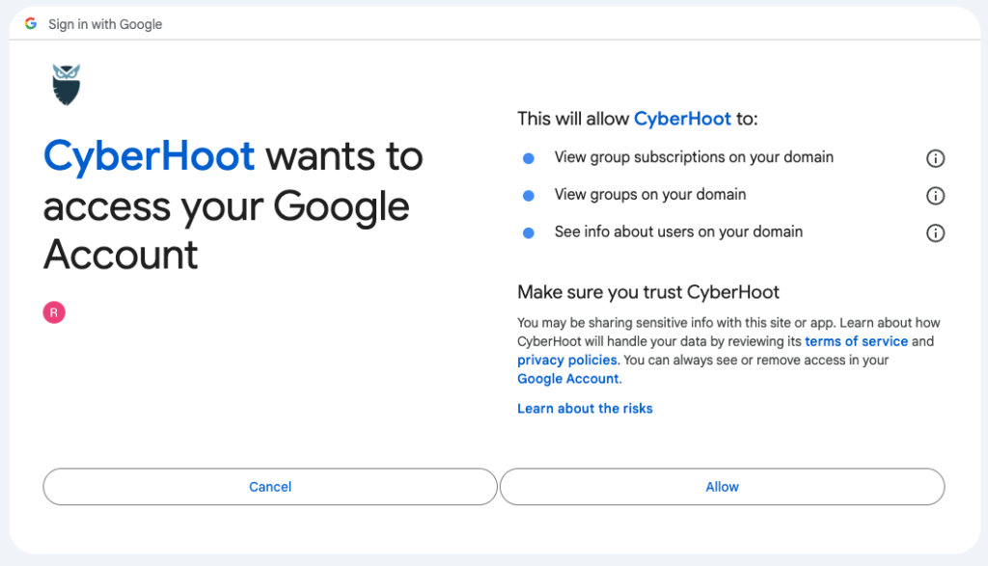
Task: Select the pink R account avatar
Action: [54, 312]
